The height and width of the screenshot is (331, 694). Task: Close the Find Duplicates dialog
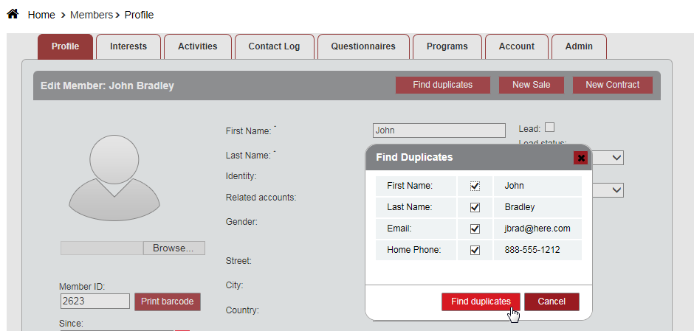(581, 158)
